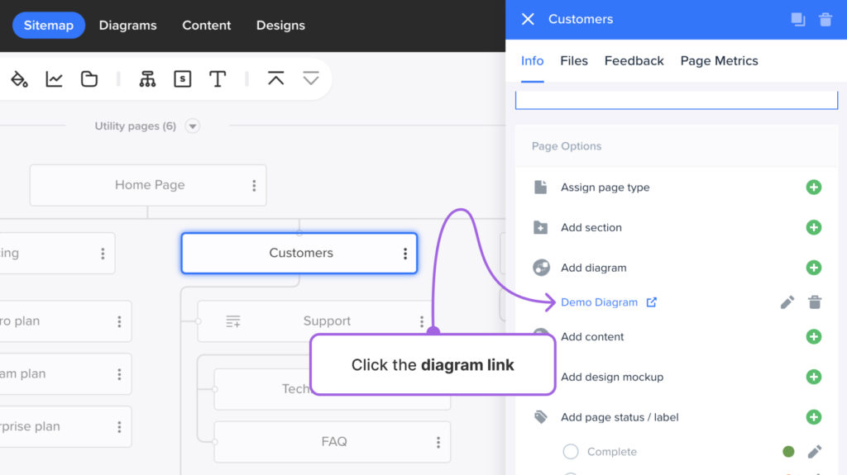Click the green Complete color dot
This screenshot has height=475, width=847.
pos(788,451)
